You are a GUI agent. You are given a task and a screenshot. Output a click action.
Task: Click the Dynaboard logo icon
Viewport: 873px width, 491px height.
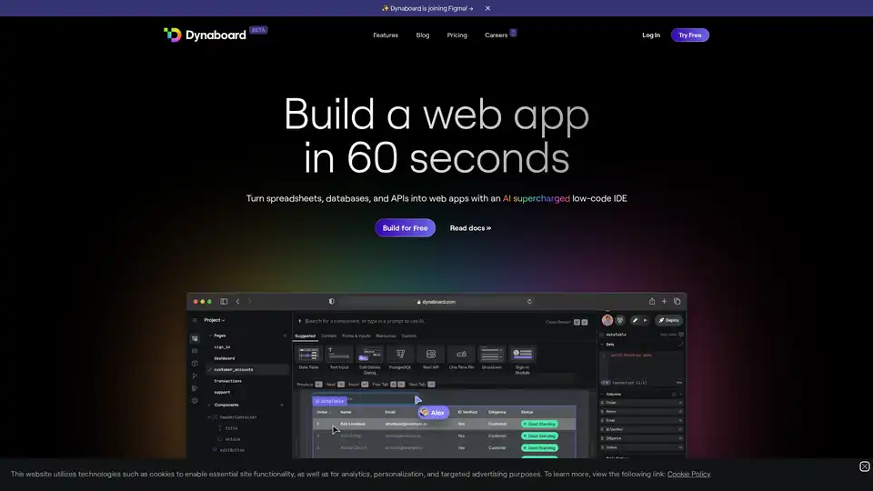point(172,35)
